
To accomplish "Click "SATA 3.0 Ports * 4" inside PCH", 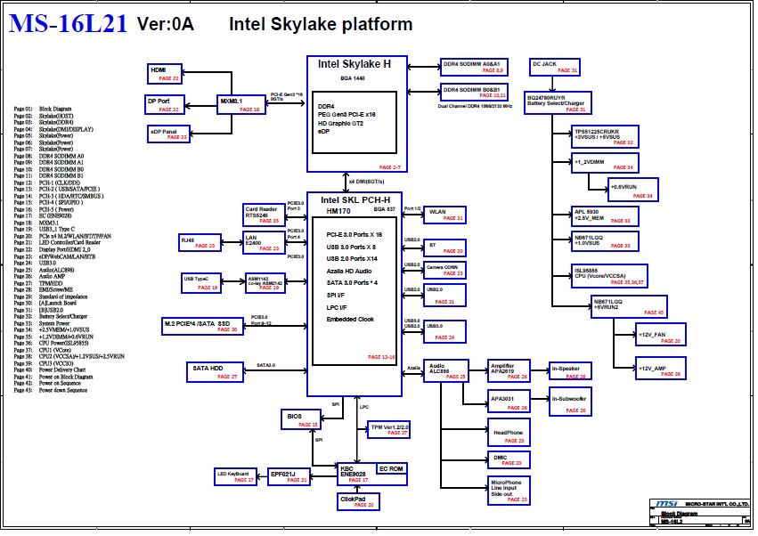I will pyautogui.click(x=352, y=283).
